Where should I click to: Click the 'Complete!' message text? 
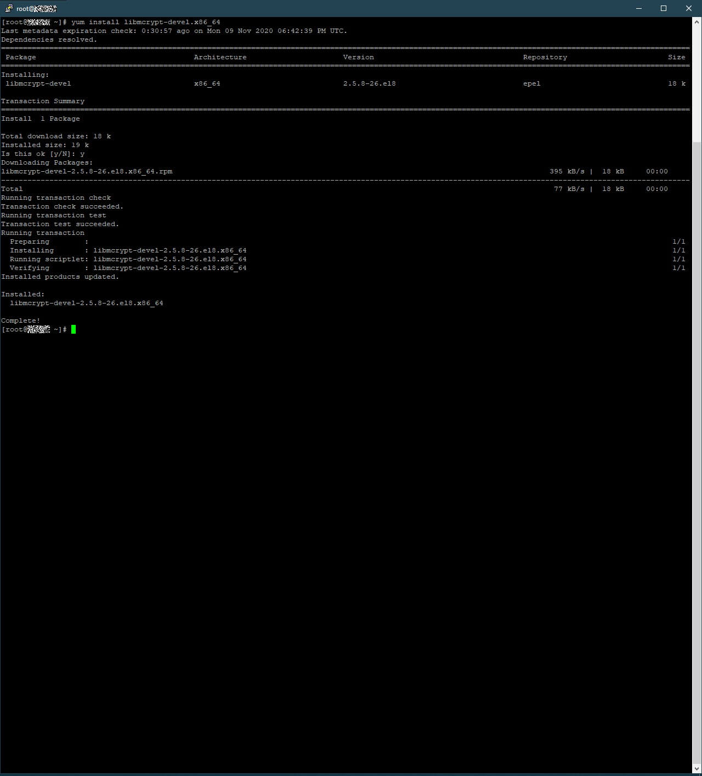[20, 320]
